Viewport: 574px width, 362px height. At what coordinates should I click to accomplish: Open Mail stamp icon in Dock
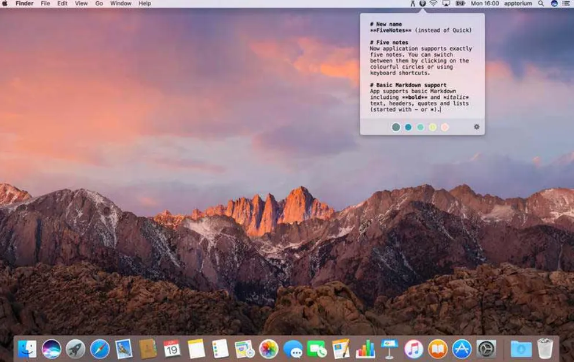(x=124, y=349)
